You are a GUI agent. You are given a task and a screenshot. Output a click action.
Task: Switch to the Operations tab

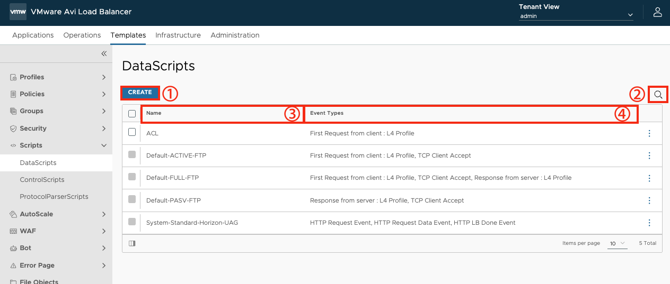82,35
